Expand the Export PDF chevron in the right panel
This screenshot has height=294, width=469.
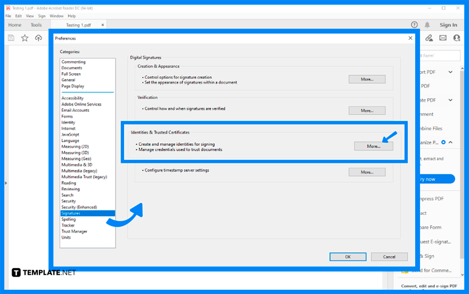[x=450, y=72]
